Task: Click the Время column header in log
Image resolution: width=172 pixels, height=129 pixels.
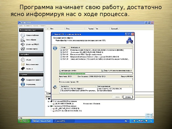Action: click(x=64, y=47)
